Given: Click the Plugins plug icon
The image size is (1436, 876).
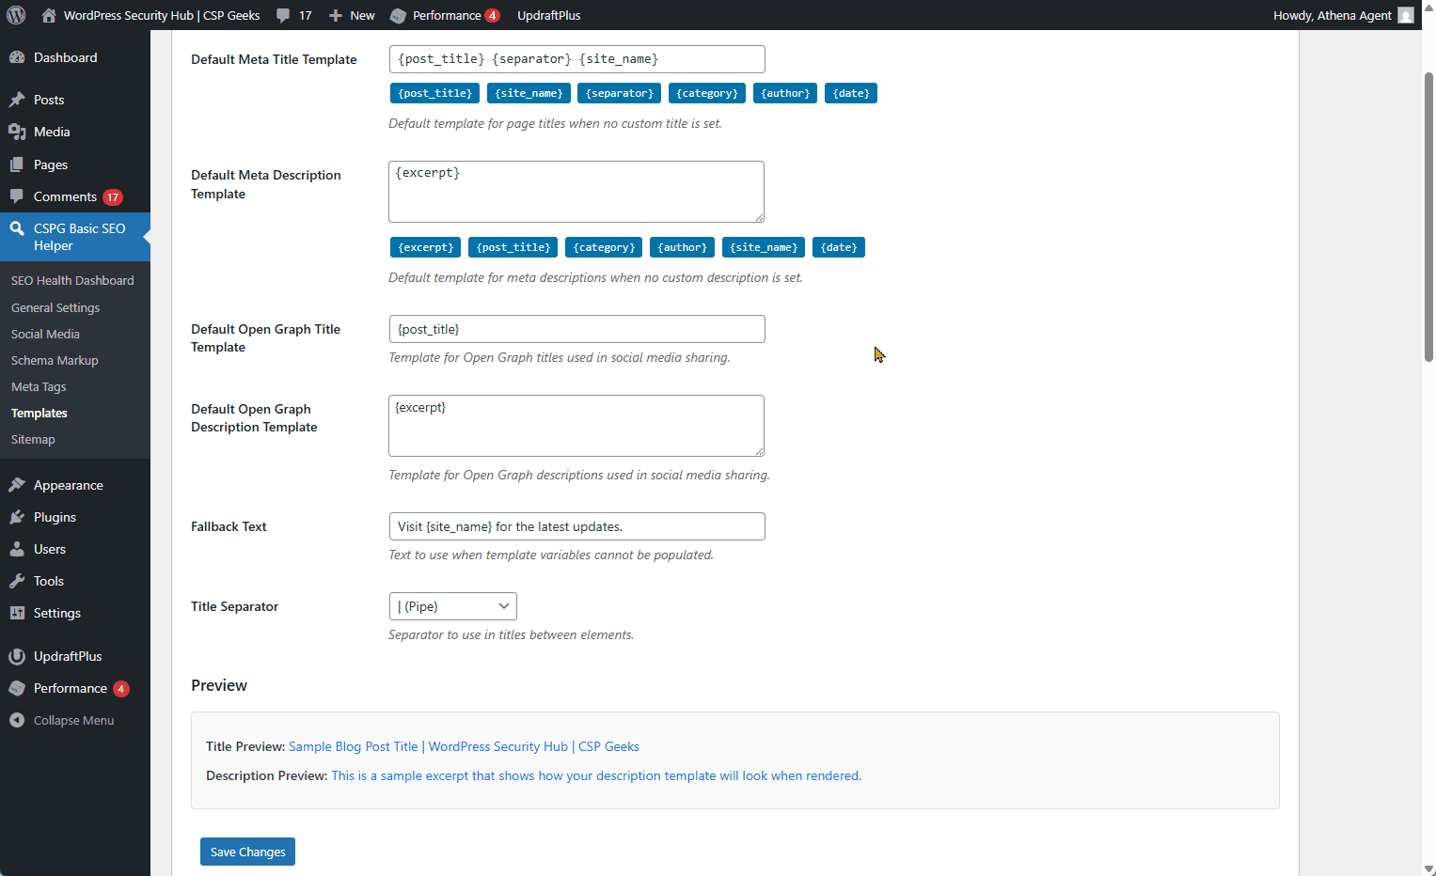Looking at the screenshot, I should pos(17,517).
